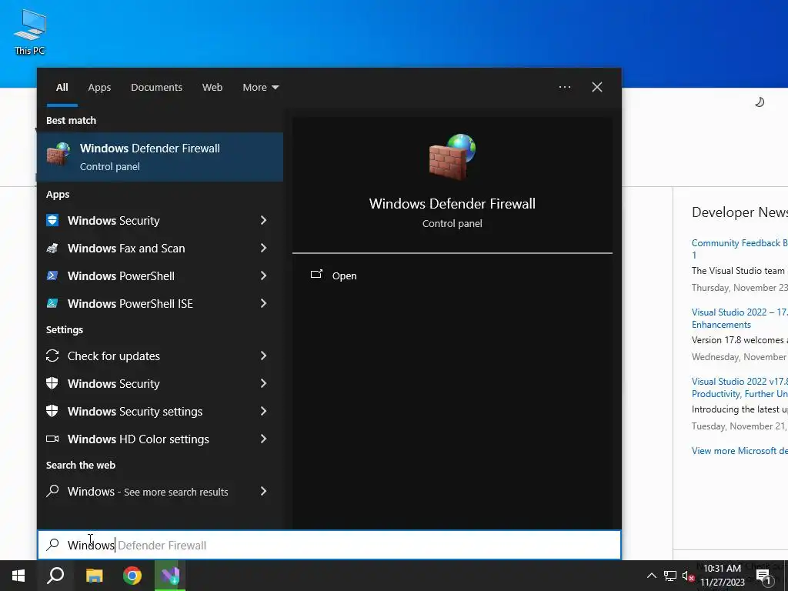This screenshot has width=788, height=591.
Task: Click View more Microsoft developer news link
Action: [x=740, y=450]
